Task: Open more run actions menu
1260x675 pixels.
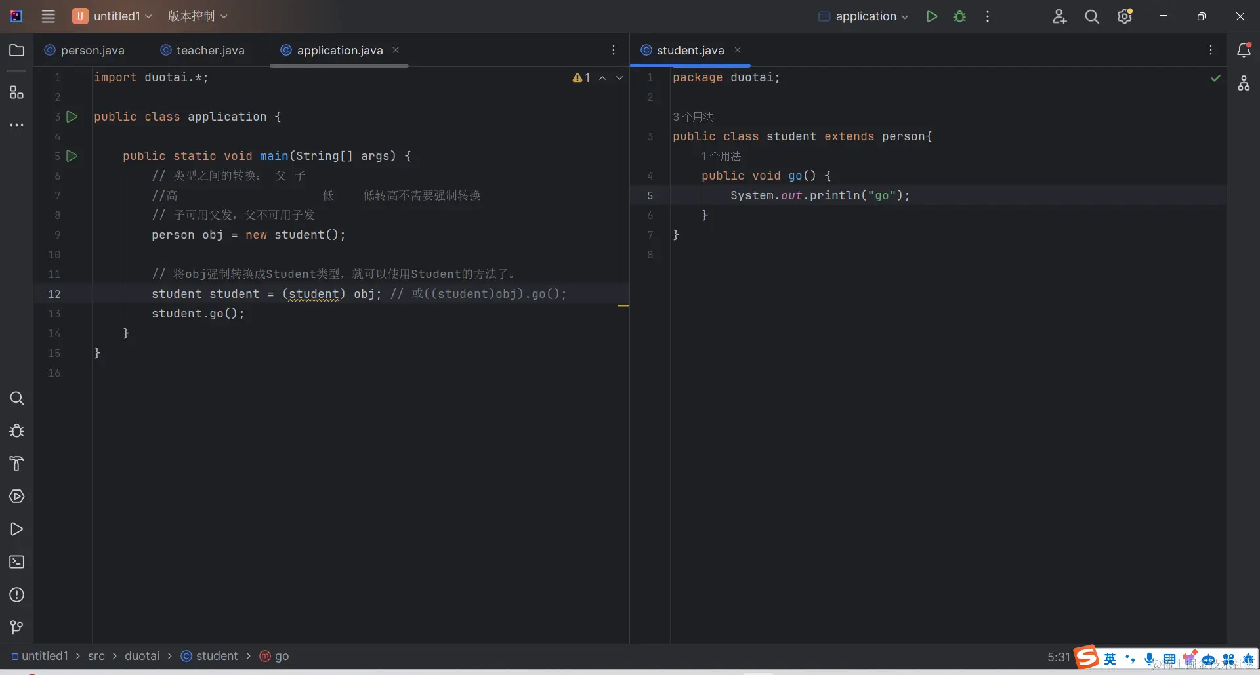Action: [x=988, y=16]
